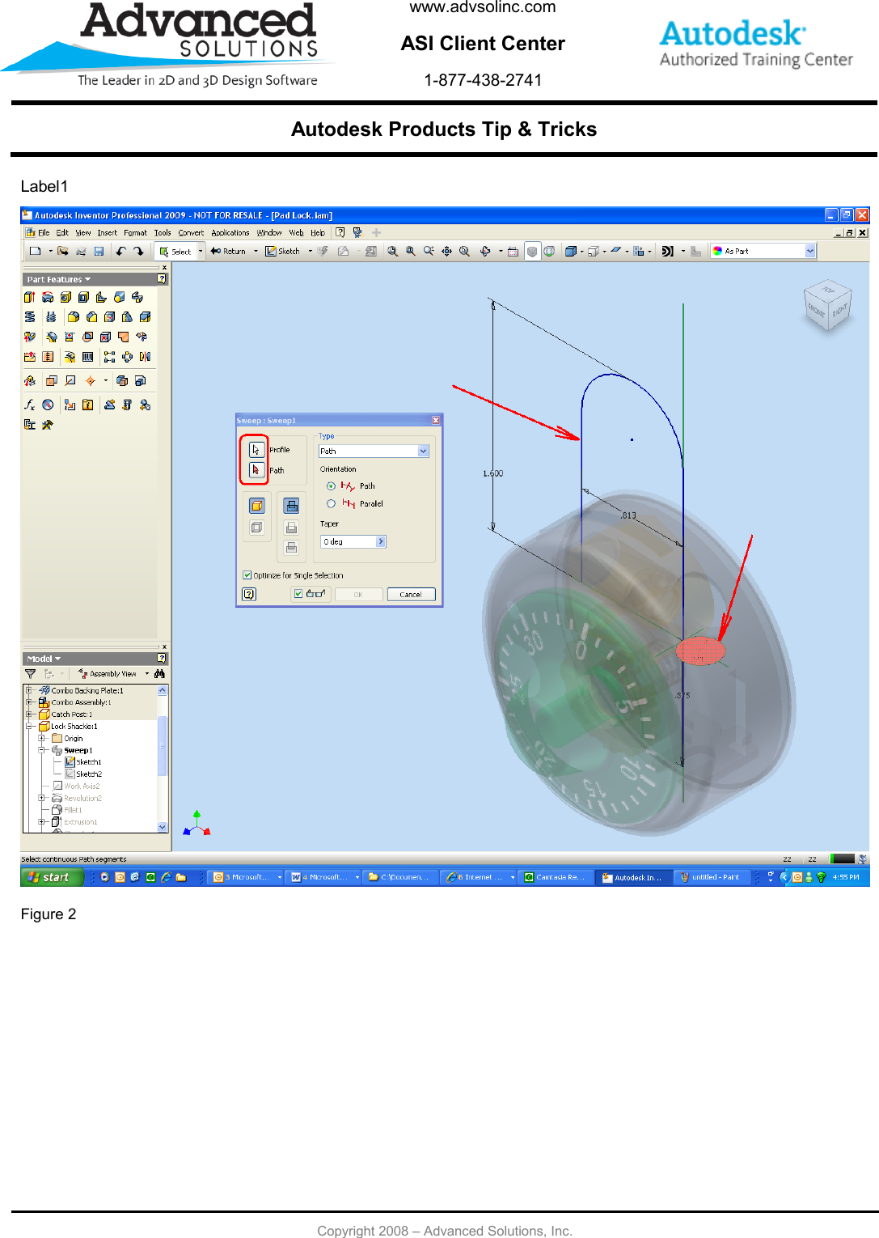
Task: Expand the Origin folder node
Action: [41, 738]
